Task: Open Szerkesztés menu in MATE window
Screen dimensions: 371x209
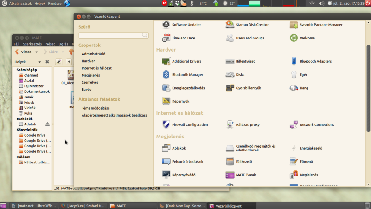Action: click(32, 44)
